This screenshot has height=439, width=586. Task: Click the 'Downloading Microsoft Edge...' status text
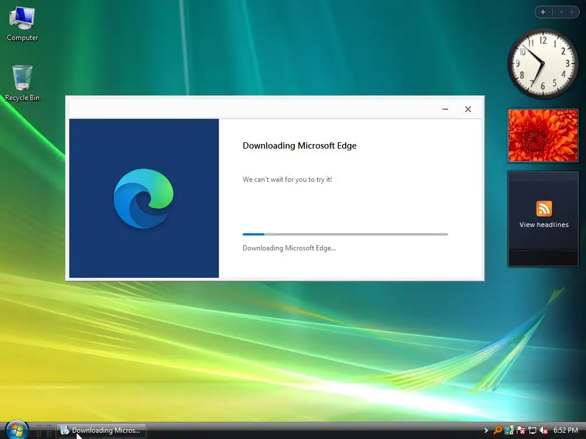tap(289, 248)
